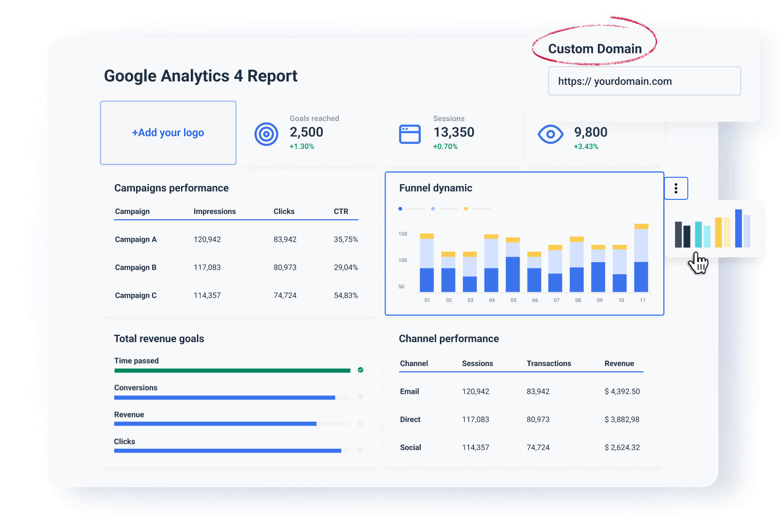
Task: Click the +Add your logo button
Action: point(168,133)
